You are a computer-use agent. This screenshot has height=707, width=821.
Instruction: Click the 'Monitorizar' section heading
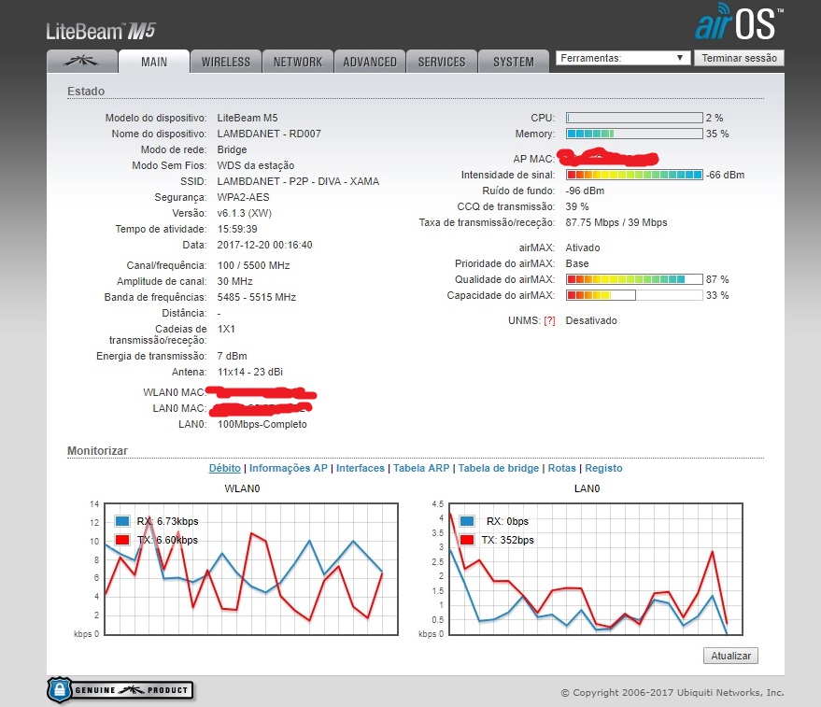pos(97,451)
